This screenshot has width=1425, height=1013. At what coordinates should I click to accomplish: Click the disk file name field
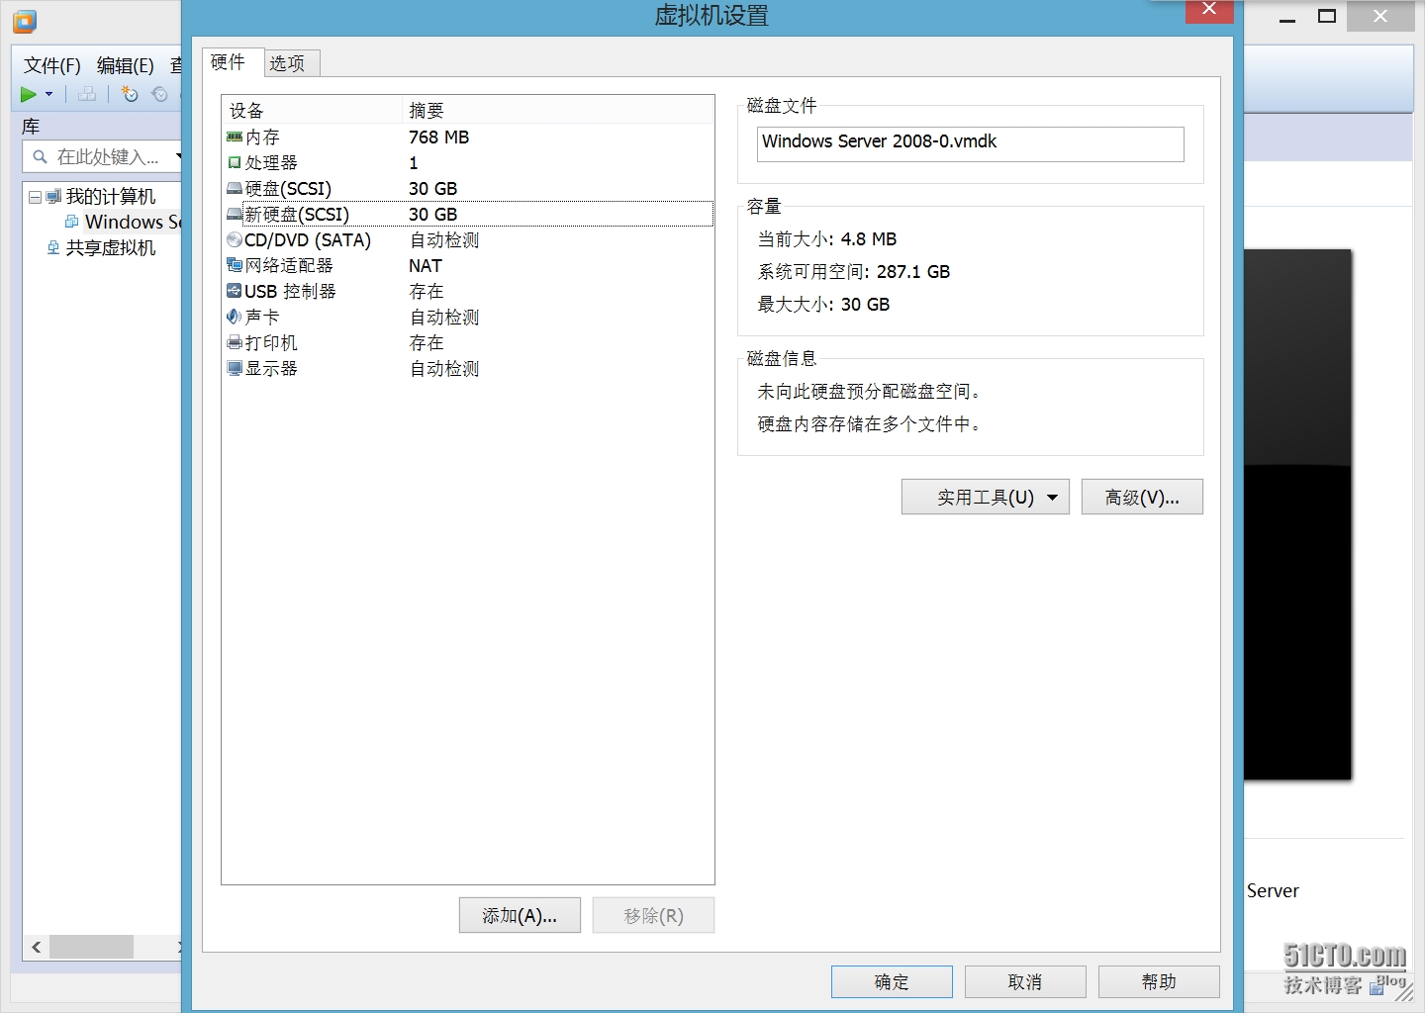click(x=971, y=143)
